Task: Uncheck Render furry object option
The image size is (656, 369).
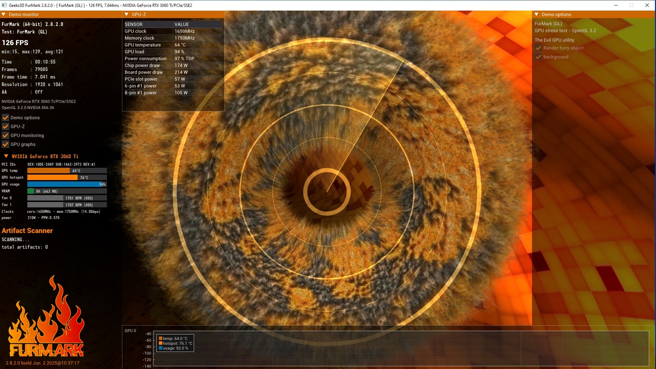Action: (538, 48)
